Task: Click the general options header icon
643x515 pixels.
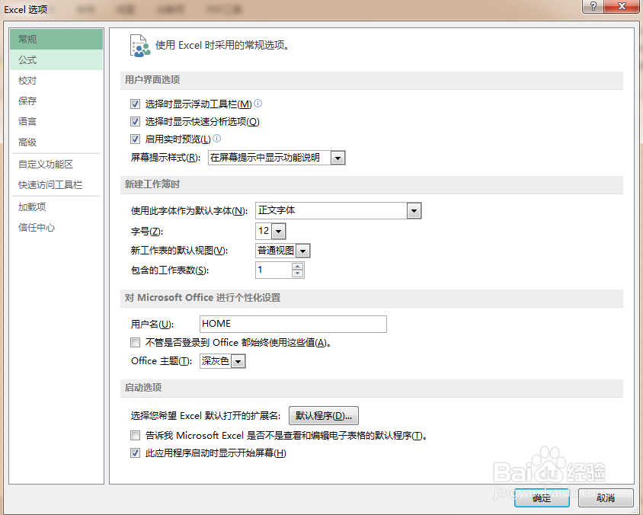Action: pyautogui.click(x=139, y=46)
